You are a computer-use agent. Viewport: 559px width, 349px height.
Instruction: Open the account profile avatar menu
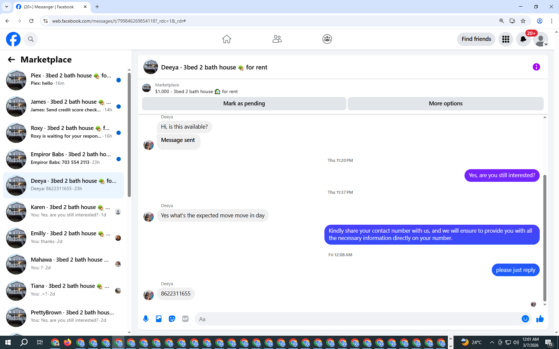tap(540, 39)
